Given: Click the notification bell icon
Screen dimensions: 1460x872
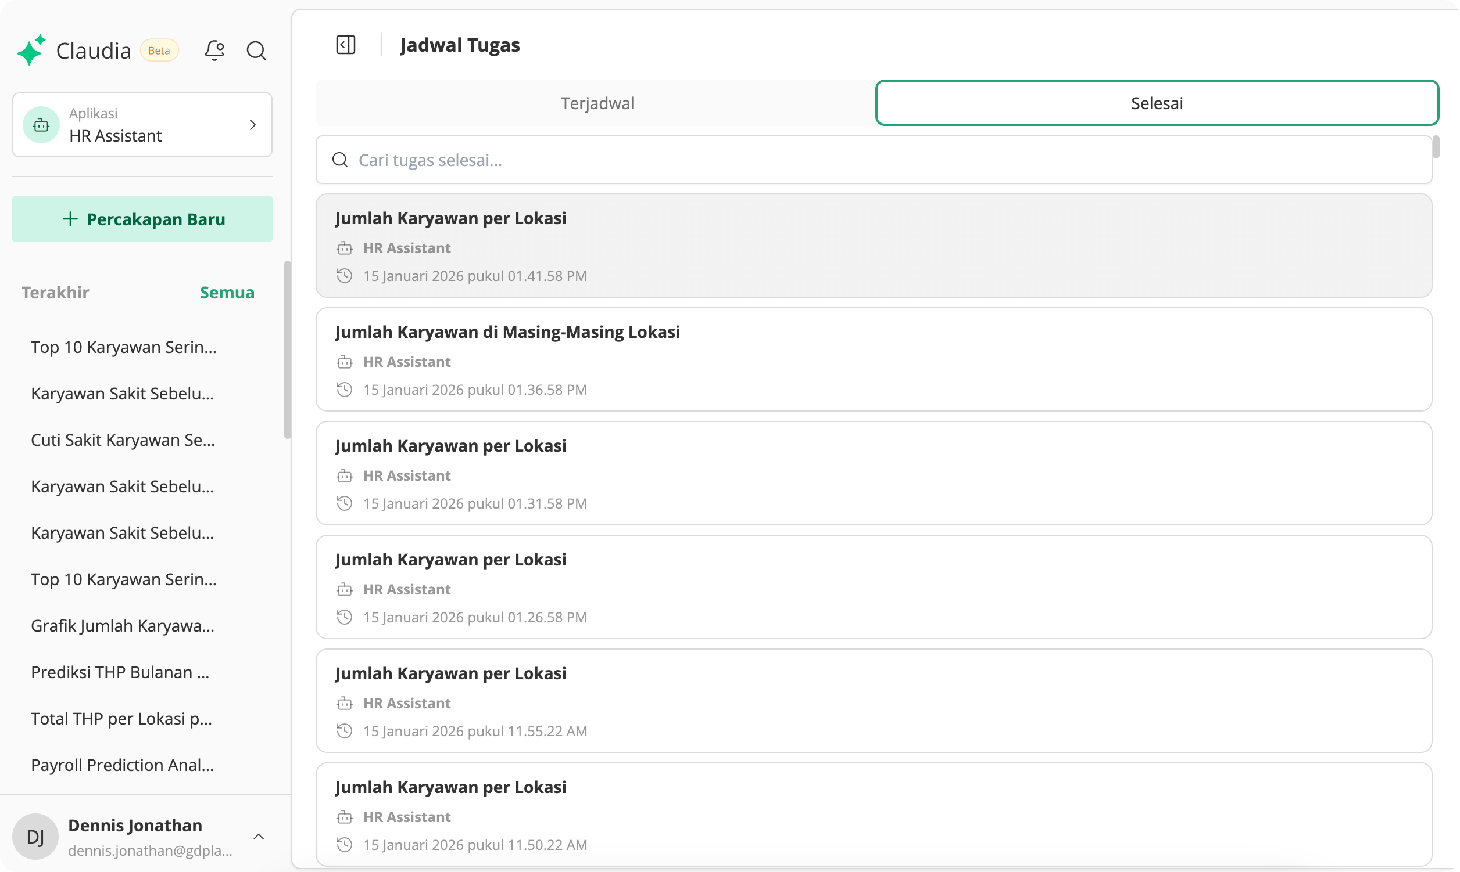Looking at the screenshot, I should point(214,51).
